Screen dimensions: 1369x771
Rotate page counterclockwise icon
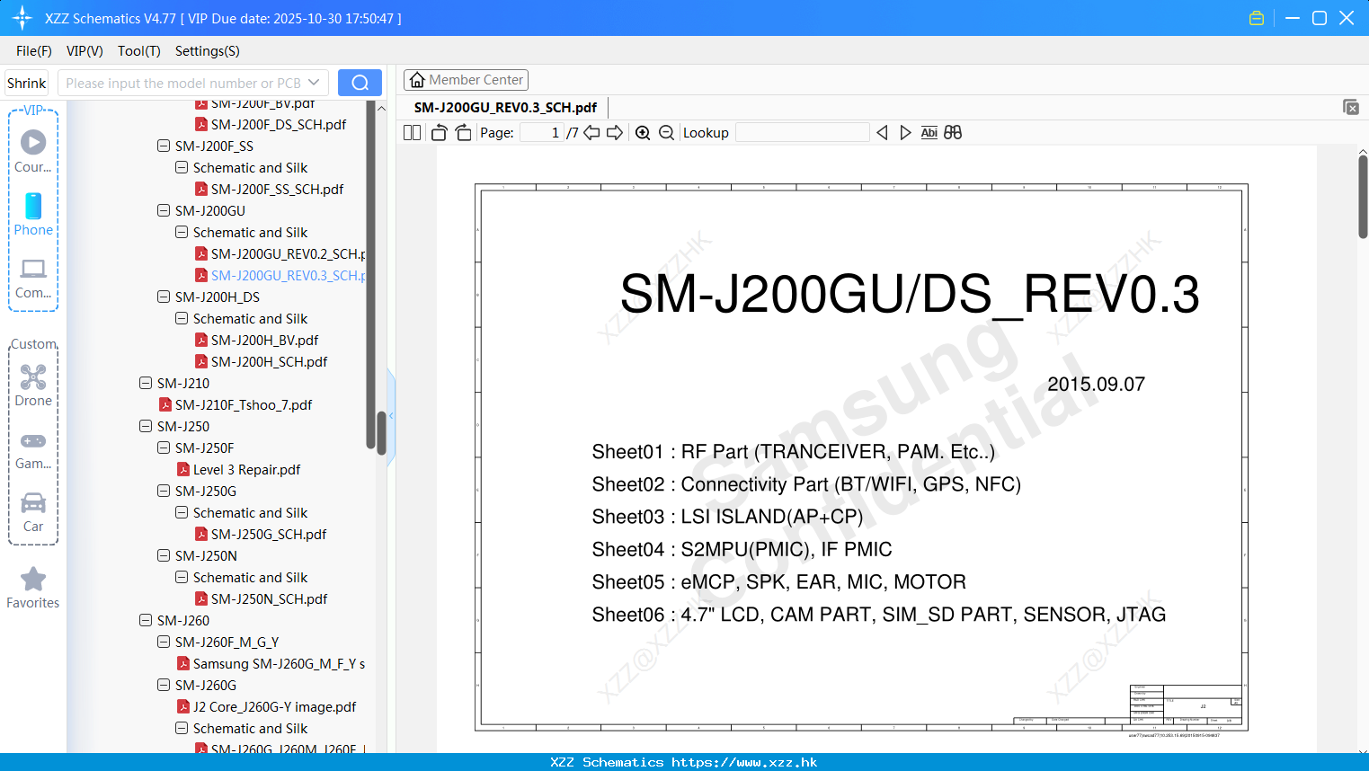pyautogui.click(x=439, y=133)
